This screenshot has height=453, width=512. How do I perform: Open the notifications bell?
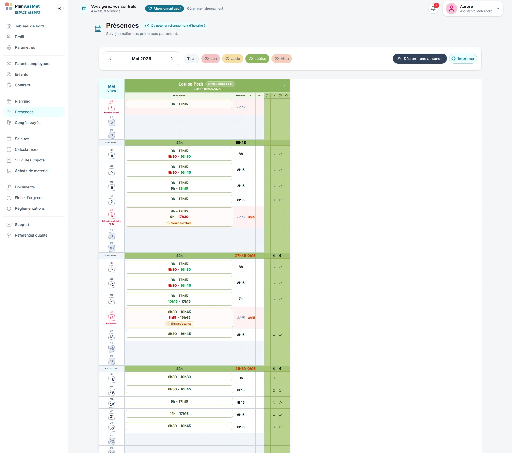click(x=433, y=9)
